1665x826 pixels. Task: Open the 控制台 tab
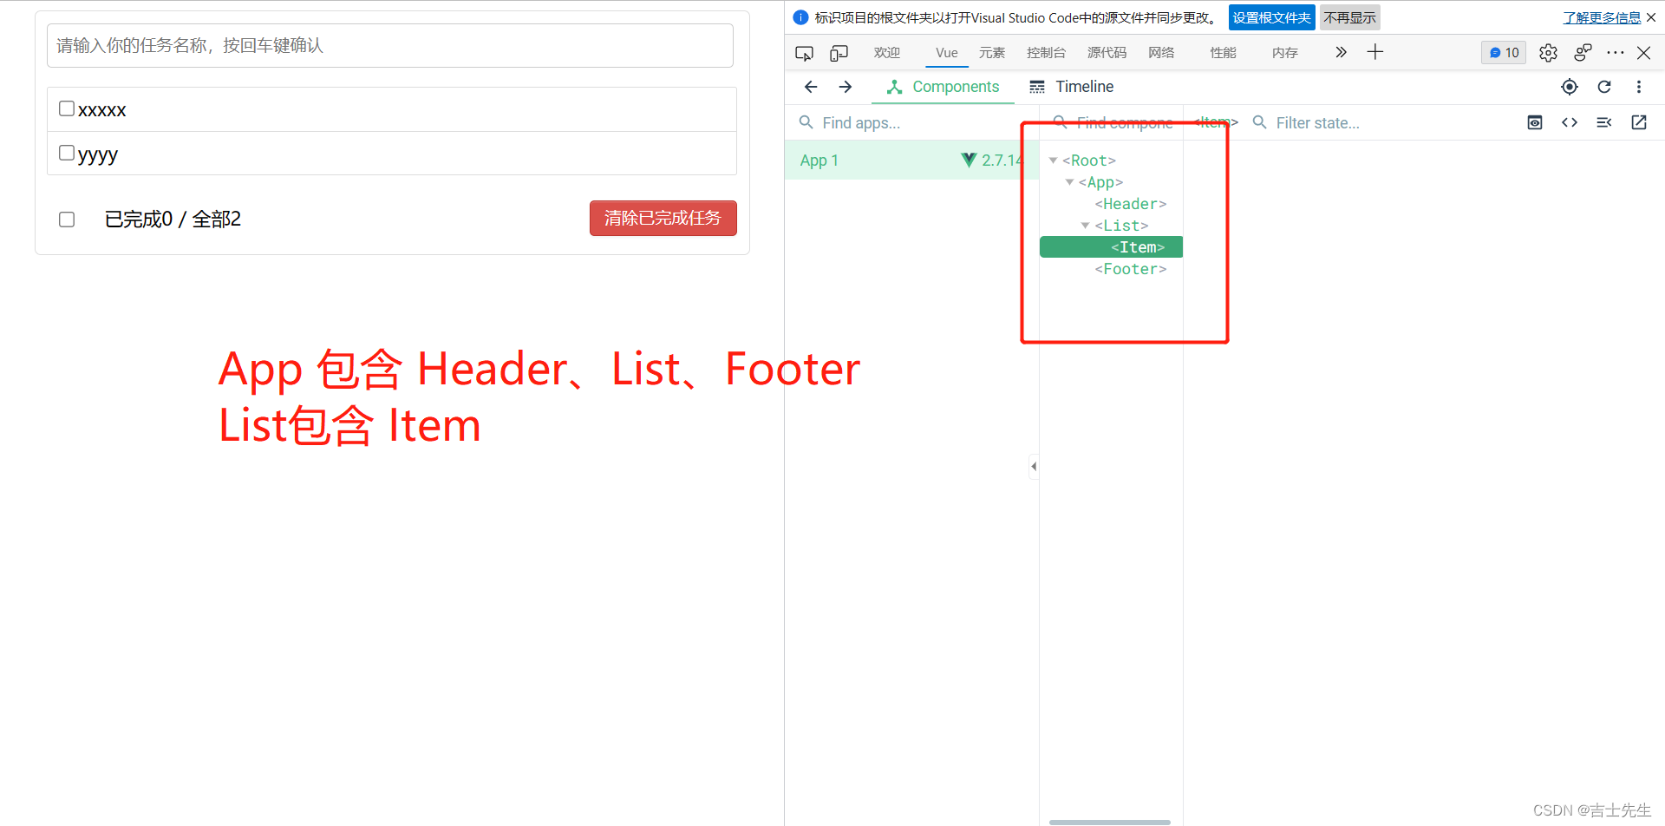(x=1046, y=53)
